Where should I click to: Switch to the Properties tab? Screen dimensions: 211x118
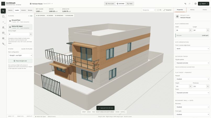click(180, 10)
